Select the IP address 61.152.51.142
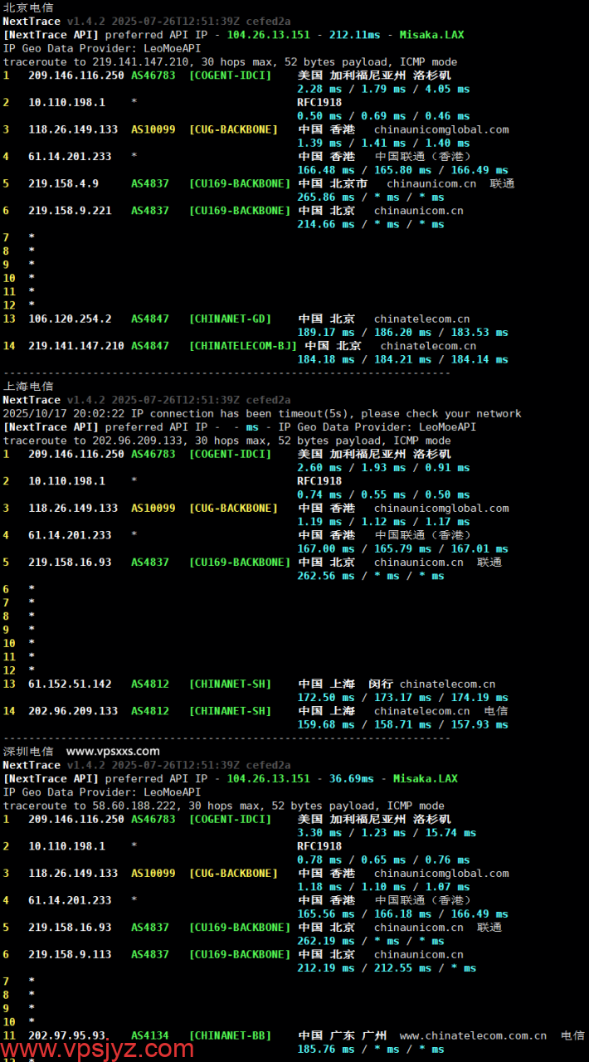This screenshot has height=1062, width=589. coord(70,684)
